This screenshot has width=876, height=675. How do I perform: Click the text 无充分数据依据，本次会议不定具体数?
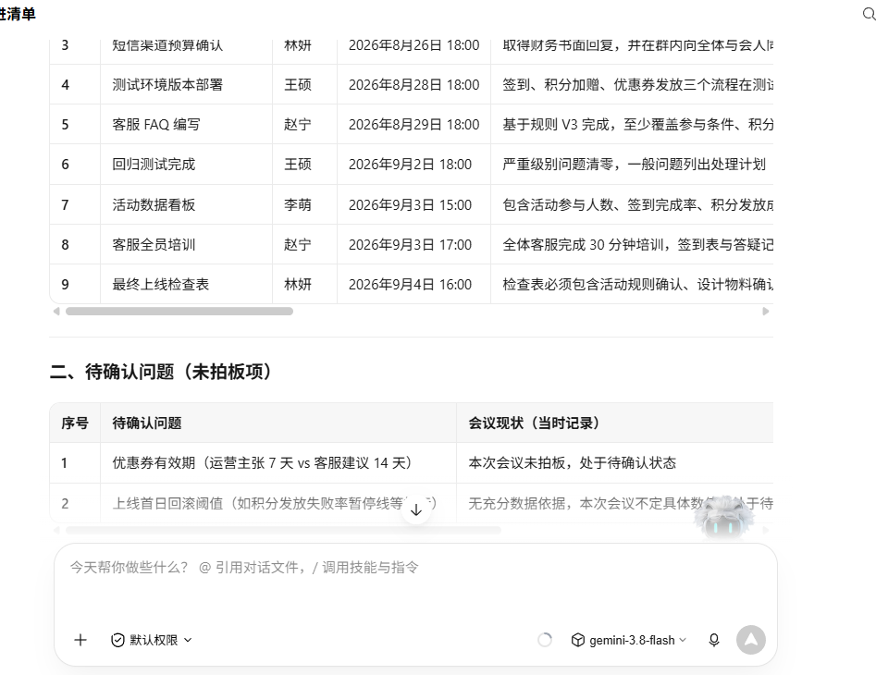[586, 504]
